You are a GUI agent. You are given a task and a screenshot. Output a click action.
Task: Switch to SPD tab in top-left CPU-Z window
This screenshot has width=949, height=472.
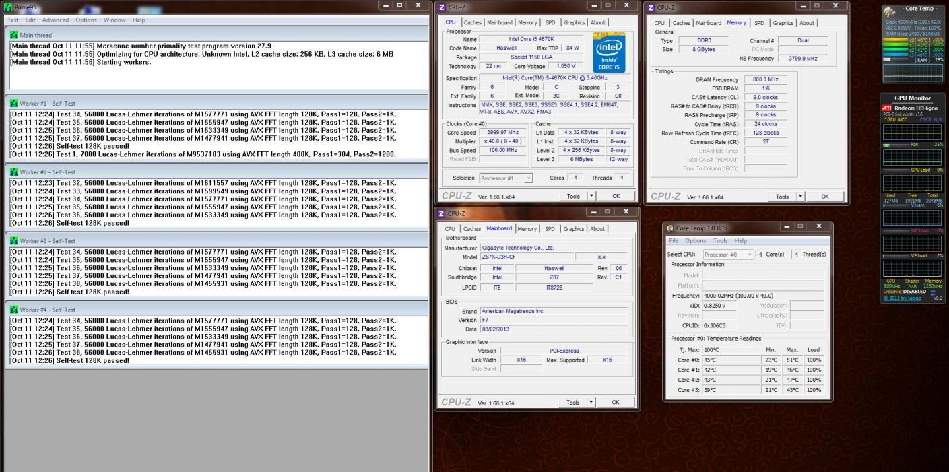pyautogui.click(x=550, y=22)
